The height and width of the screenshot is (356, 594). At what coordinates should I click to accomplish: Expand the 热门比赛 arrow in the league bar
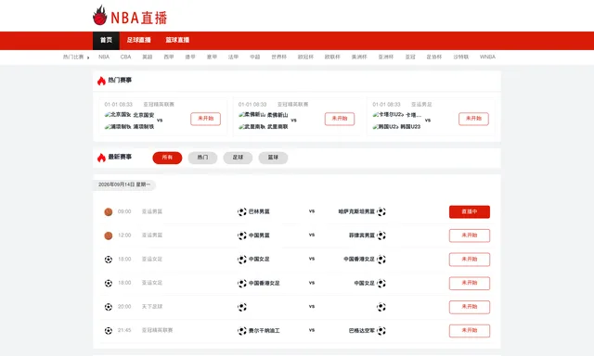coord(88,57)
